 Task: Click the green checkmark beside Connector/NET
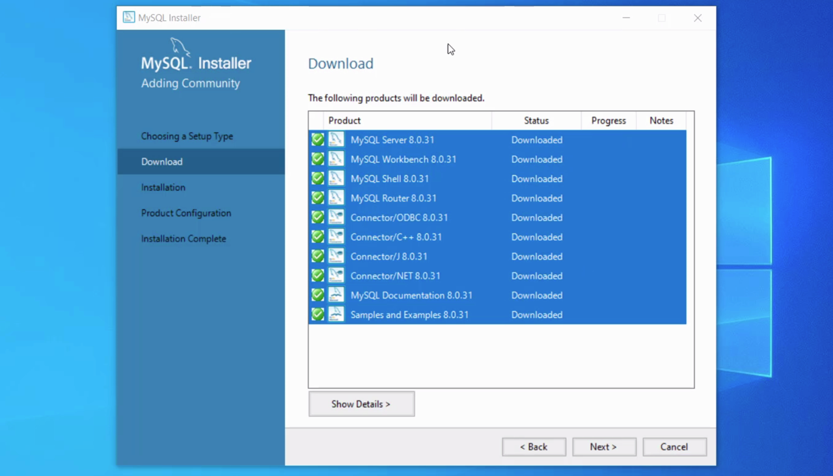pos(318,276)
